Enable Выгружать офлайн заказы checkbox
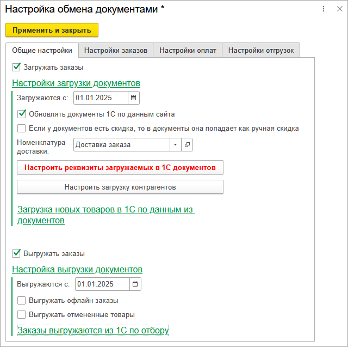The height and width of the screenshot is (347, 348). (x=22, y=300)
